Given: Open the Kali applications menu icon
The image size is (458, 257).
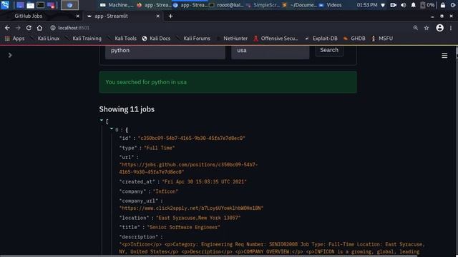Looking at the screenshot, I should (5, 5).
